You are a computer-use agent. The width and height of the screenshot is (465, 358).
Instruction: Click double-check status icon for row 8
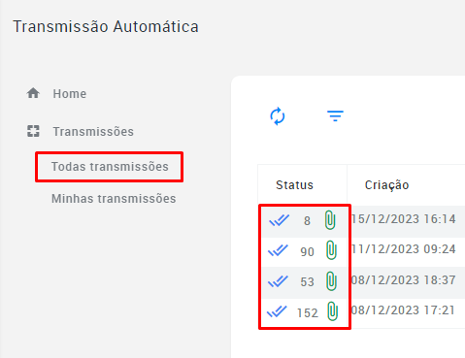click(x=279, y=220)
